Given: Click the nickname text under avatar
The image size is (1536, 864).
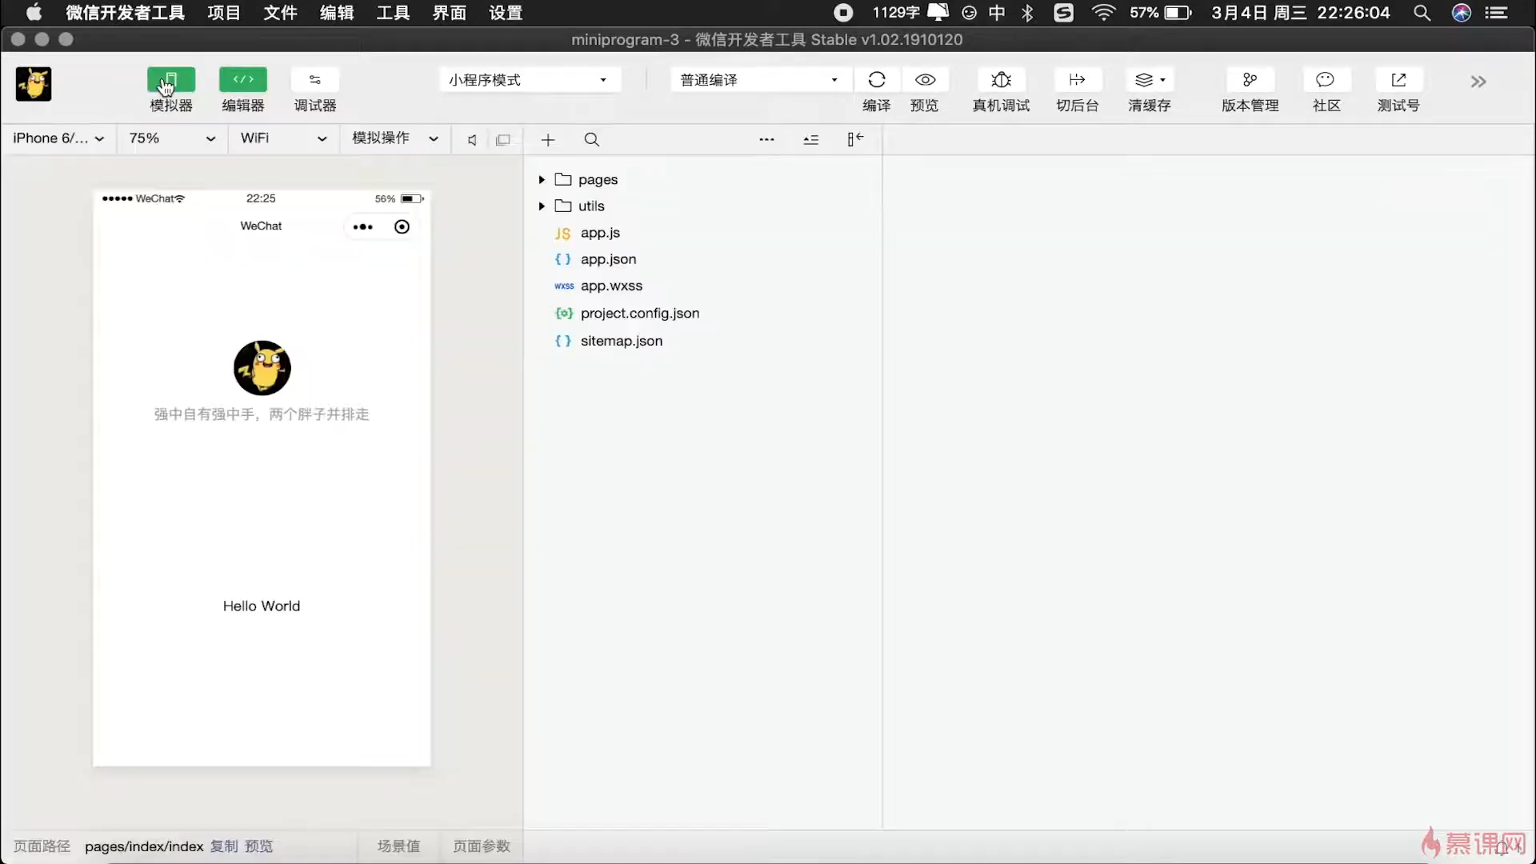Looking at the screenshot, I should 262,414.
